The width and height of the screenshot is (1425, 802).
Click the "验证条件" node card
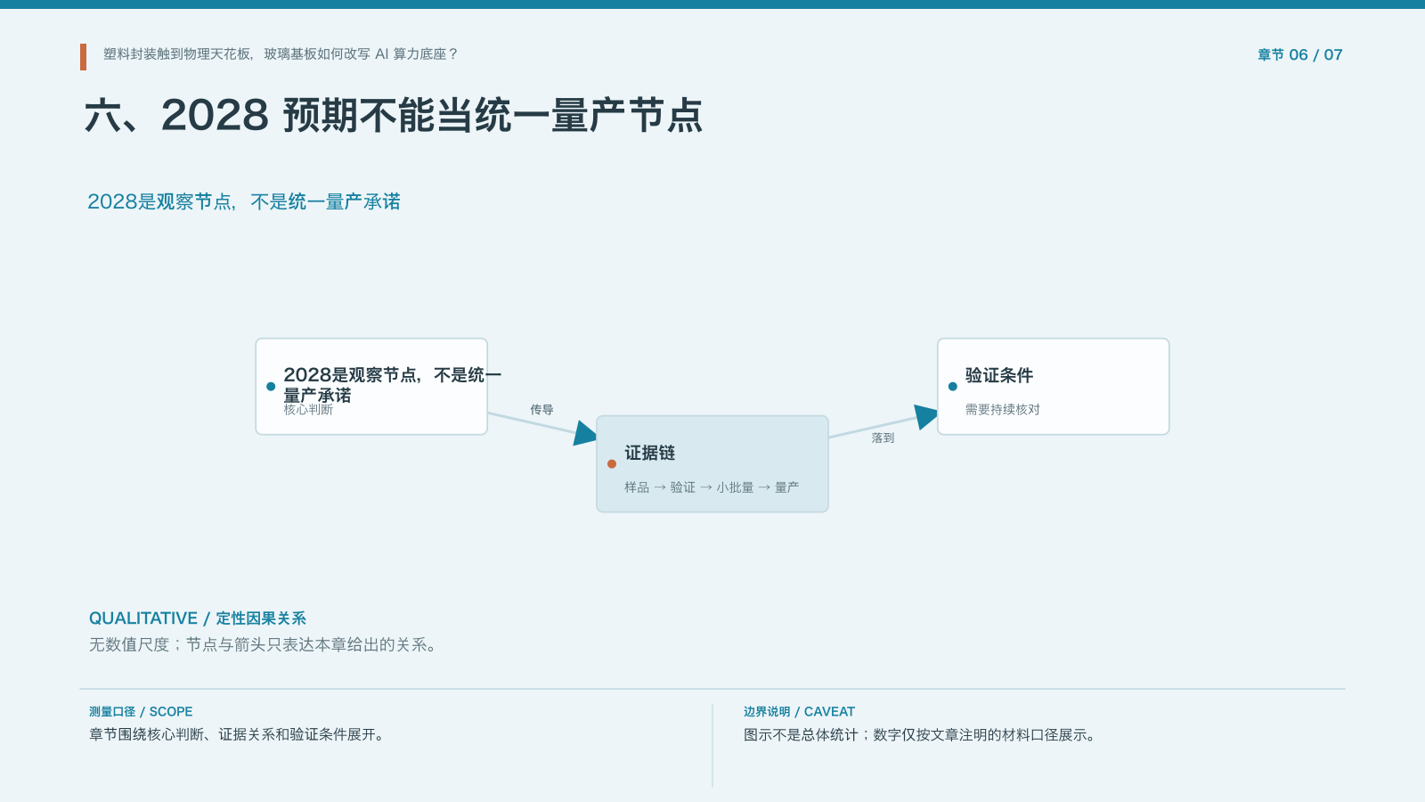[1054, 387]
